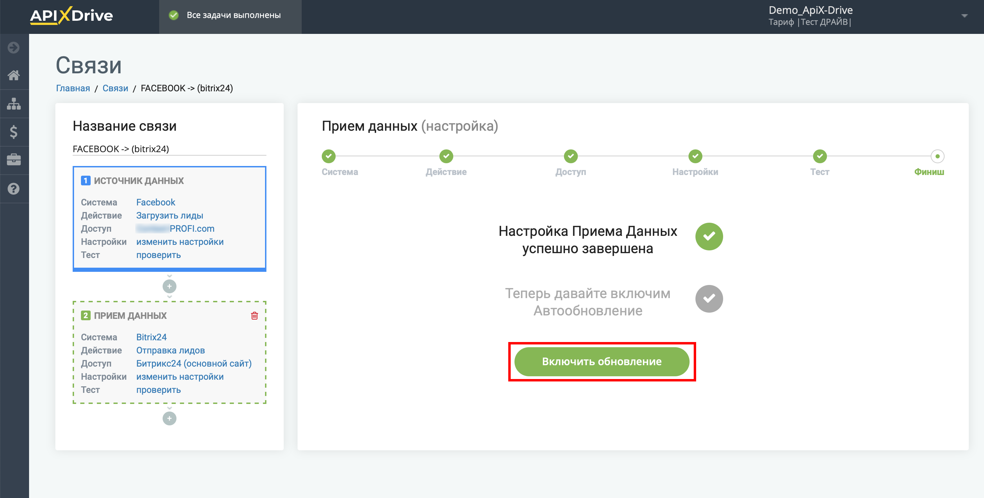Viewport: 984px width, 498px height.
Task: Open the Главная breadcrumb link
Action: (x=73, y=88)
